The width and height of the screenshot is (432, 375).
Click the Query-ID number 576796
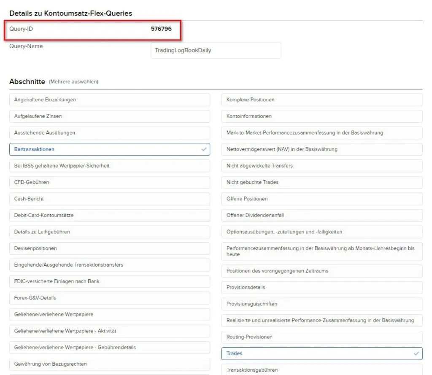click(x=161, y=29)
